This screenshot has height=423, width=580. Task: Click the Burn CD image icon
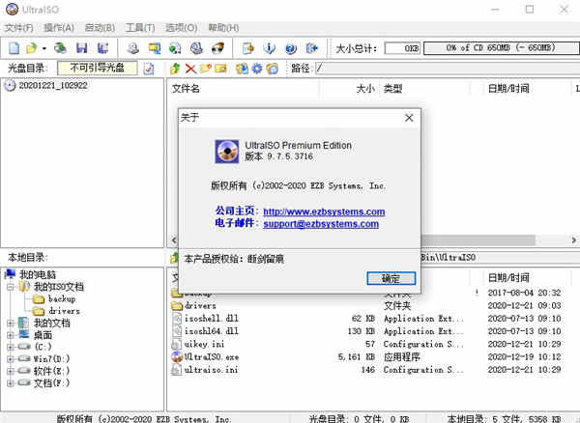click(196, 48)
